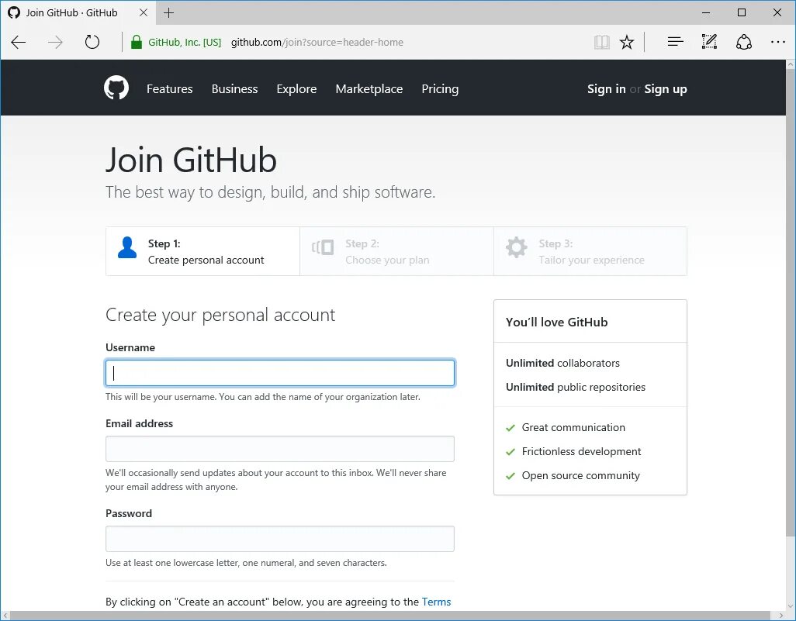Click Step 1: Create personal account text

[206, 252]
